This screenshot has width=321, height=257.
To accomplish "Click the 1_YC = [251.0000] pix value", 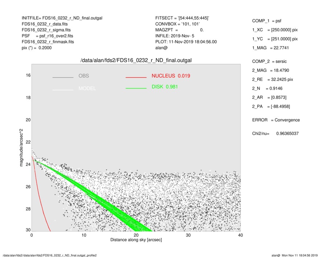I will (275, 39).
